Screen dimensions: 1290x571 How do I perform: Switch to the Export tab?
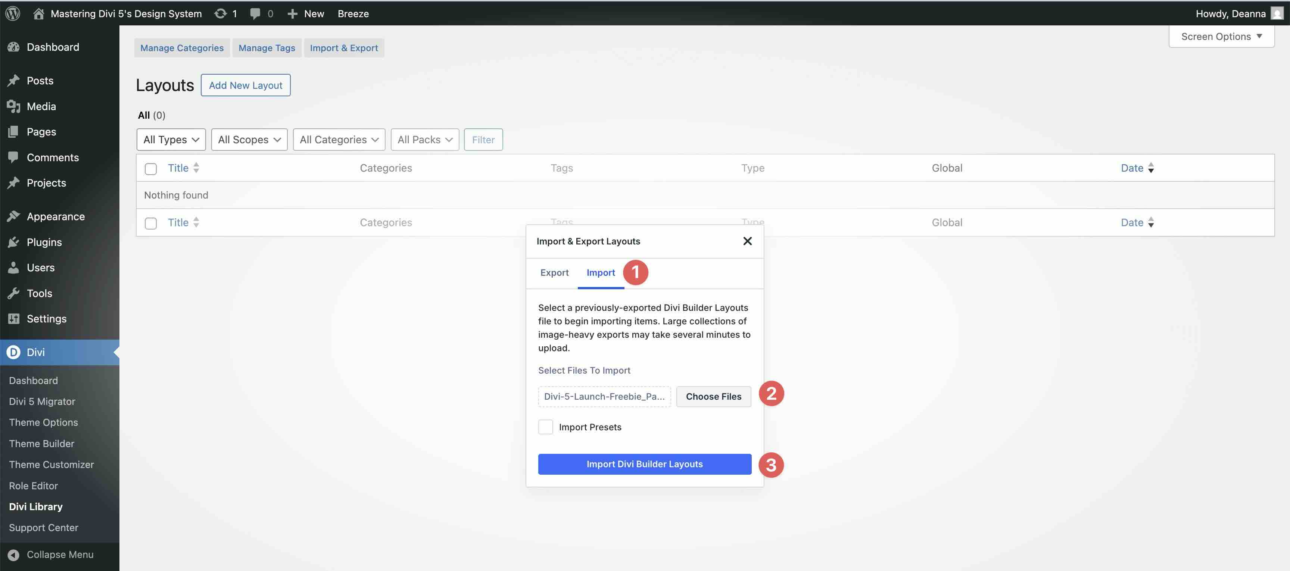pos(554,272)
